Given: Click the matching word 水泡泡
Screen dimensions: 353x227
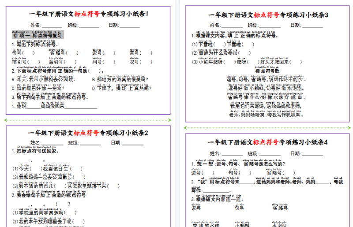Looking at the screenshot, I should [279, 224].
